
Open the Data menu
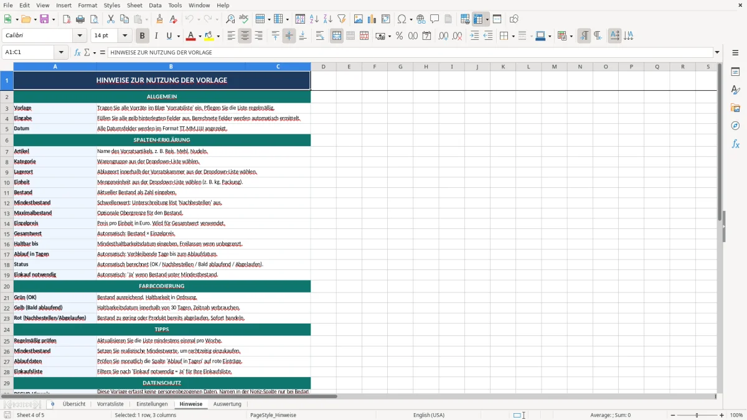point(155,5)
